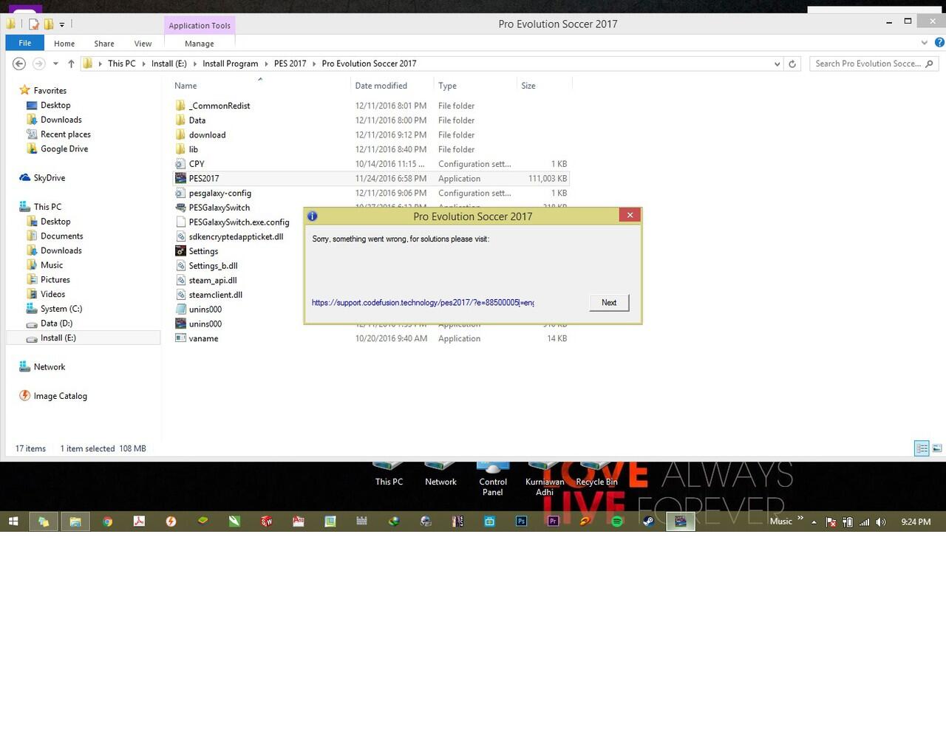Open the Share ribbon tab
946x752 pixels.
point(104,44)
